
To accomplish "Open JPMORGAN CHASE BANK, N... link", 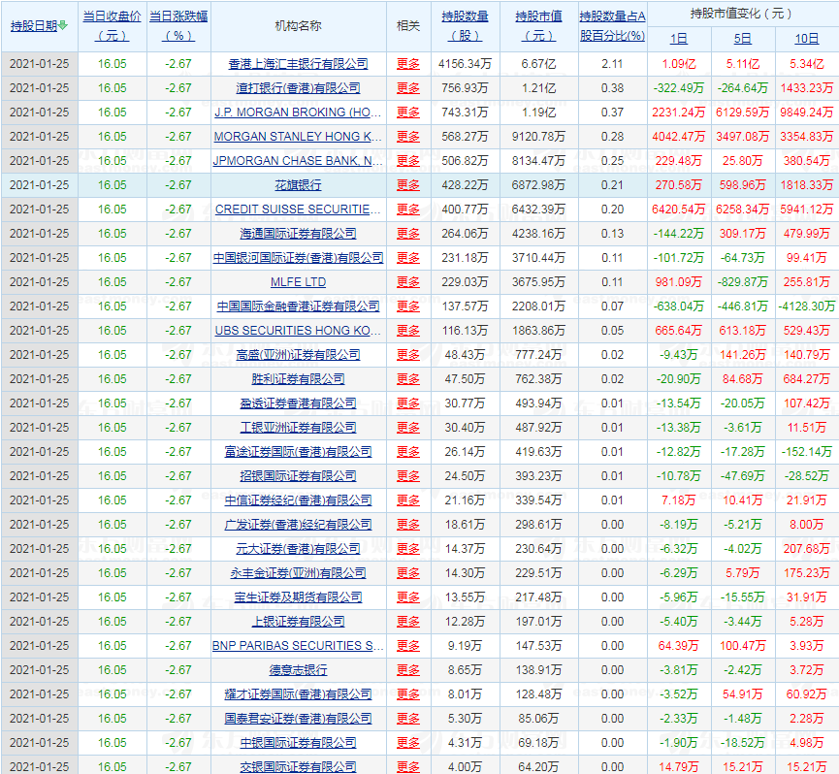I will coord(298,160).
